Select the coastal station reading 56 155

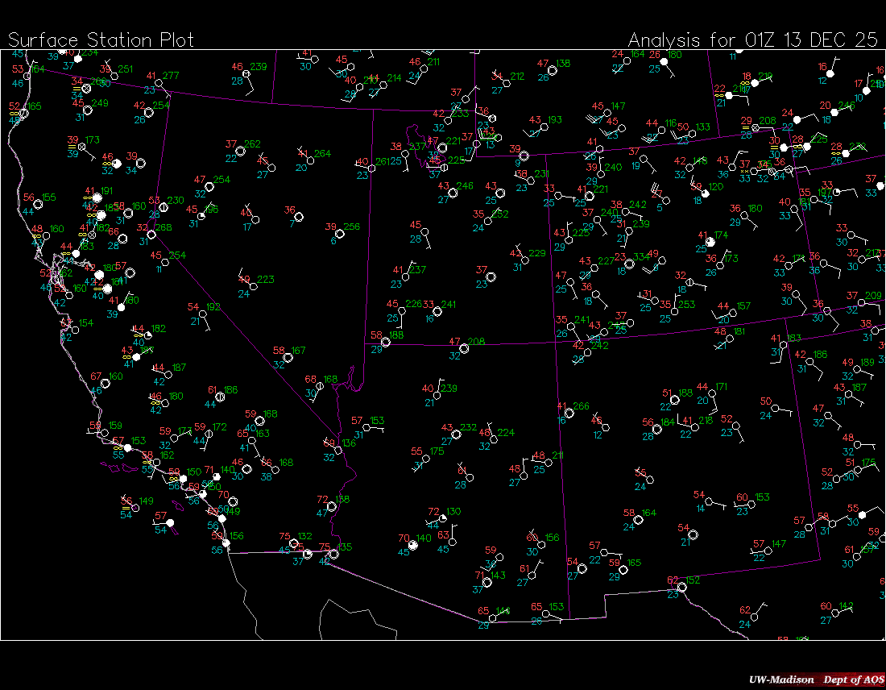(x=38, y=204)
